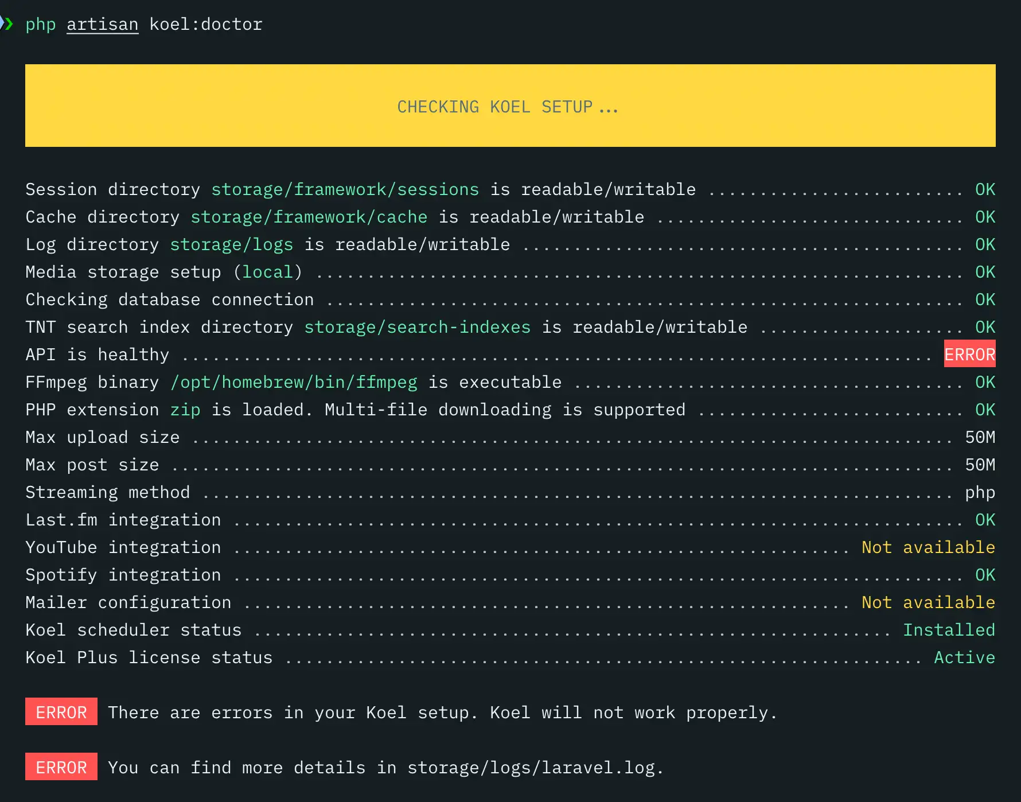Click the green "zip" extension name
The image size is (1021, 802).
pyautogui.click(x=185, y=410)
